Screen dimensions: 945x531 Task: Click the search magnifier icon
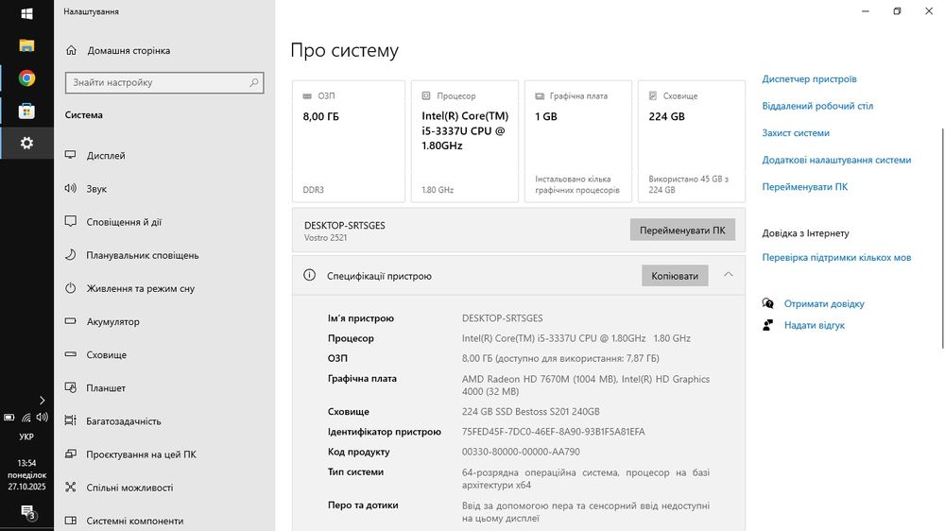(x=253, y=82)
